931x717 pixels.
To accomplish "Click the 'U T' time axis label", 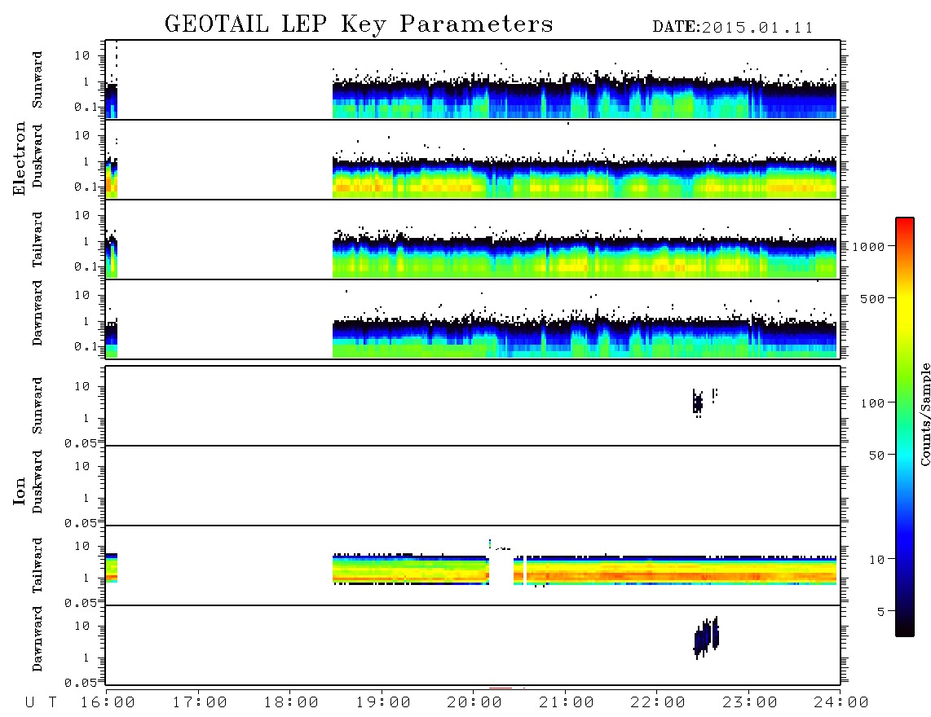I will pos(42,703).
